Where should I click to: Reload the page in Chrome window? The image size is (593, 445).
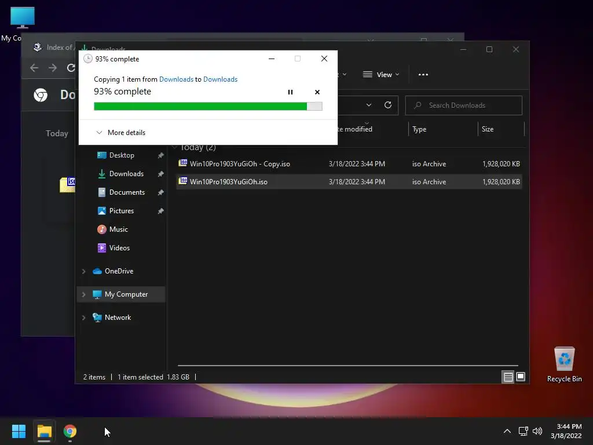coord(71,68)
